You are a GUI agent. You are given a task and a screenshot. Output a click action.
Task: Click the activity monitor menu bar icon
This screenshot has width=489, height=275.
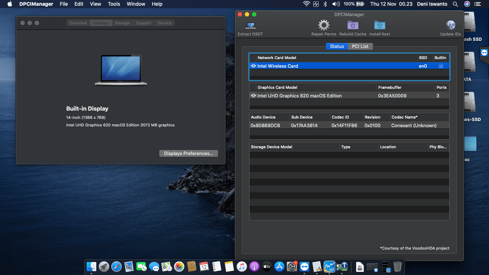tap(316, 4)
